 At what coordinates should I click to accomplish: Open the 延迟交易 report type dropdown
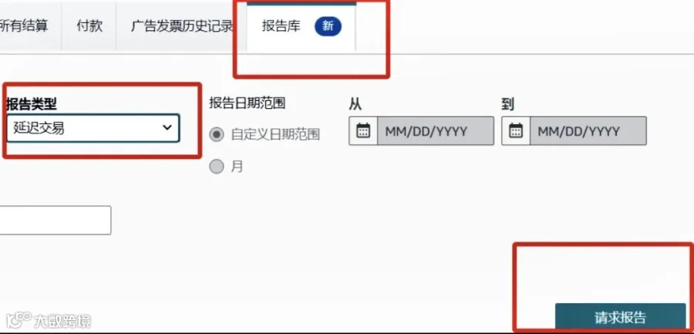tap(93, 129)
